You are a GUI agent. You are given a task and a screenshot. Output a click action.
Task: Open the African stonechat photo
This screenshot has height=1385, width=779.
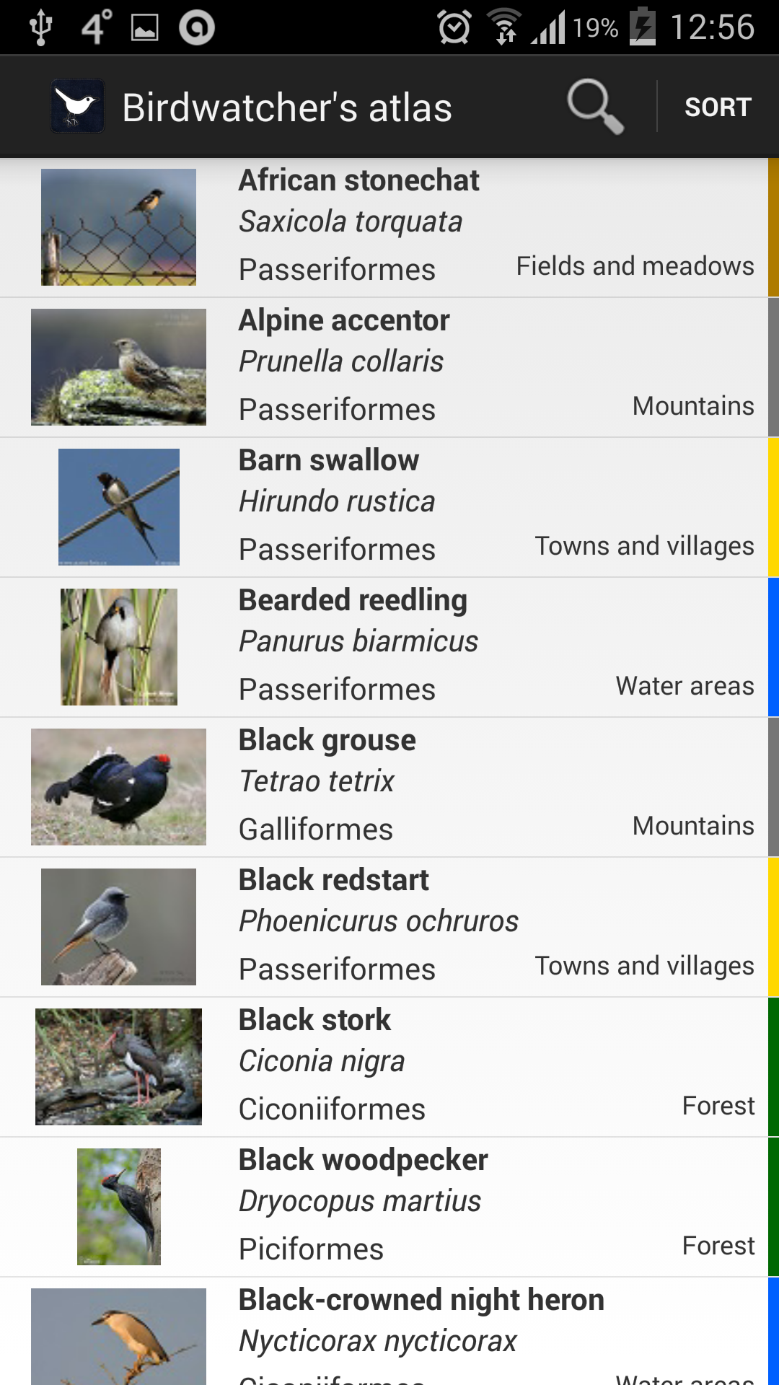[118, 227]
